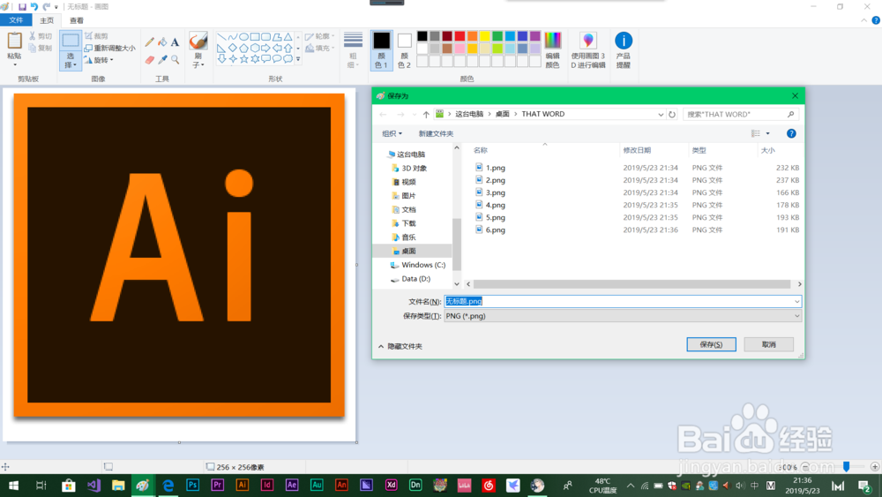The height and width of the screenshot is (497, 882).
Task: Select Data (D:) drive in tree
Action: coord(415,279)
